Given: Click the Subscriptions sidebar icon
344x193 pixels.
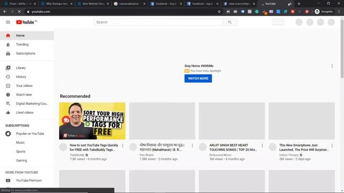Looking at the screenshot, I should point(8,54).
